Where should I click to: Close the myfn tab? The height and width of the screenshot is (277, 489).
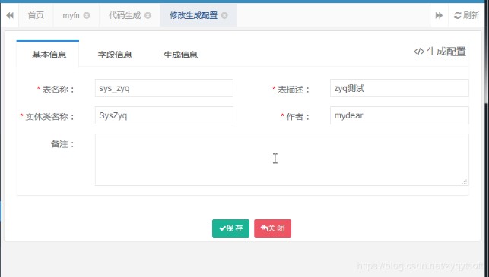87,15
